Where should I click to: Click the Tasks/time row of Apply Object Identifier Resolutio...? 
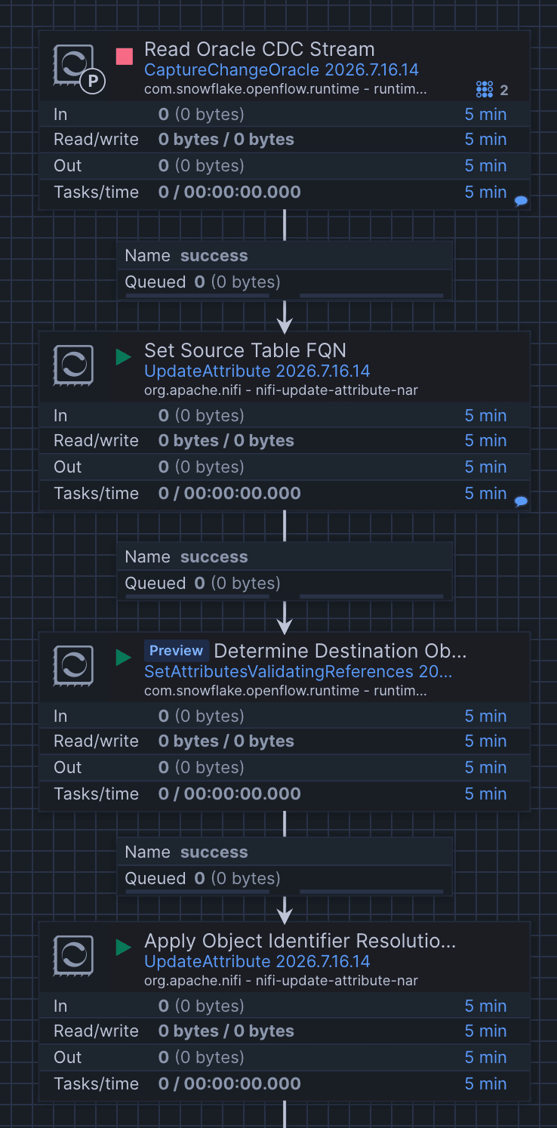(x=285, y=1083)
